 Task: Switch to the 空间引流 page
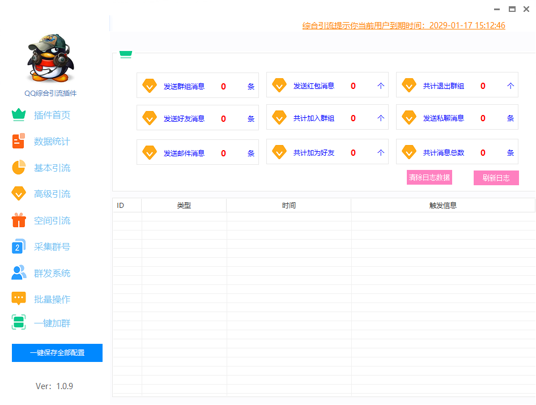(x=52, y=220)
